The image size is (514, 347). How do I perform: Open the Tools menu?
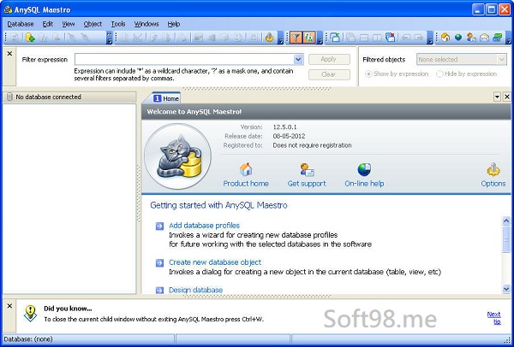pos(118,24)
